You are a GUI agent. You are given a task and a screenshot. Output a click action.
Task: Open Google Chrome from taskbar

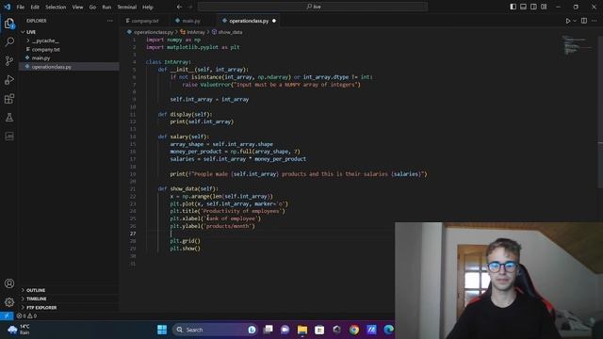[354, 330]
